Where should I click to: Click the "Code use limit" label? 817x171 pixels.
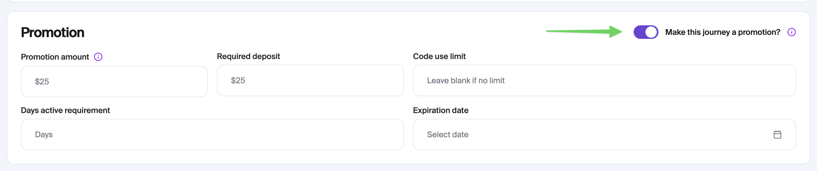coord(439,56)
